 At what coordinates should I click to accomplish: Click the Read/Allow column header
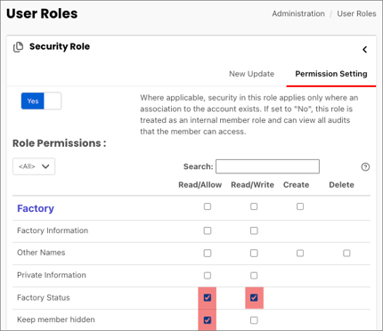click(200, 185)
